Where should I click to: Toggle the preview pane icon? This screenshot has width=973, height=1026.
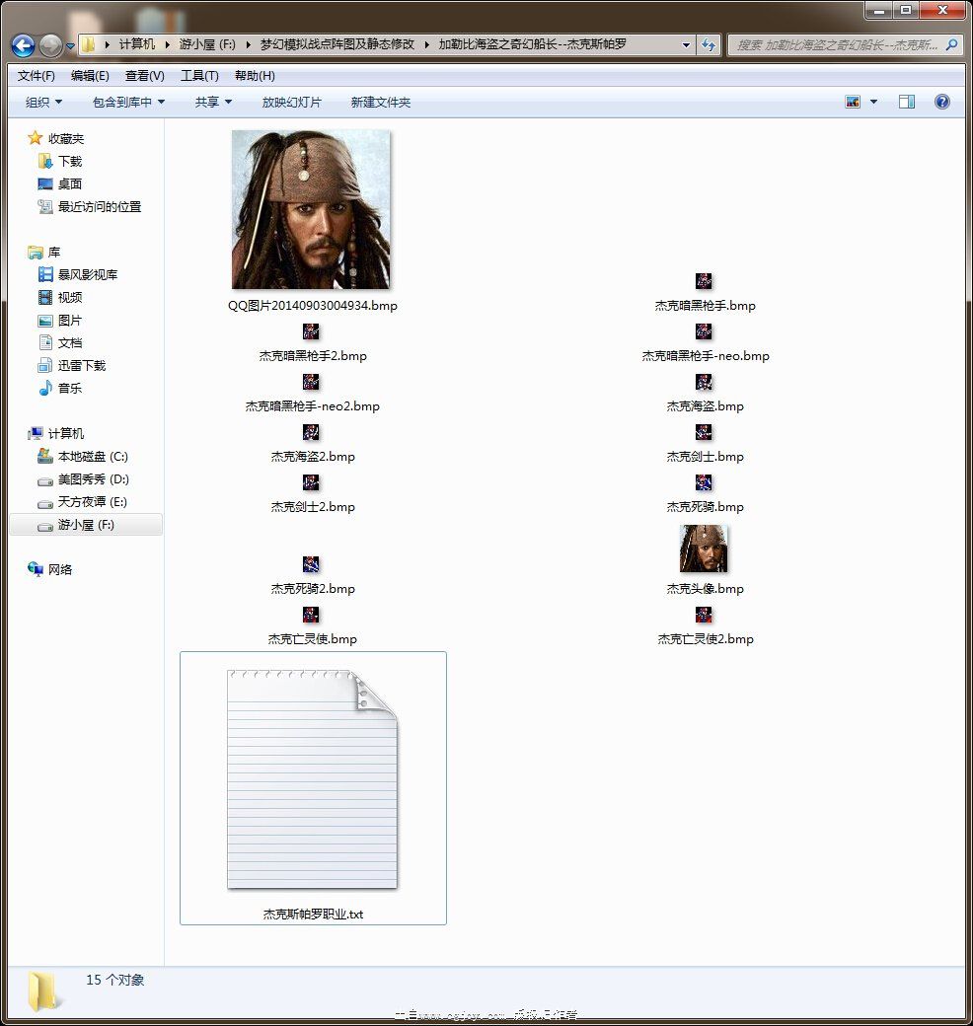tap(906, 102)
